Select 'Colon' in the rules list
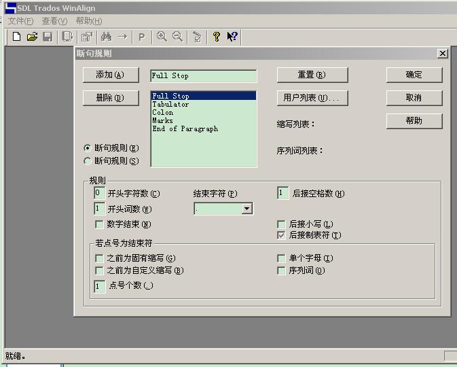Viewport: 457px width, 367px height. click(204, 112)
